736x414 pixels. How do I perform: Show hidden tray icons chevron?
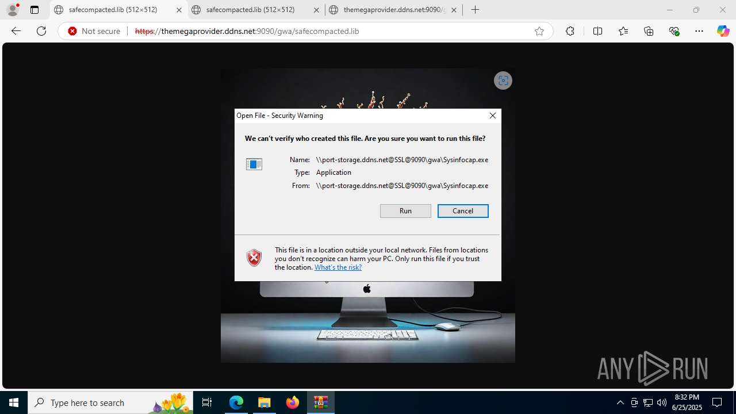620,402
